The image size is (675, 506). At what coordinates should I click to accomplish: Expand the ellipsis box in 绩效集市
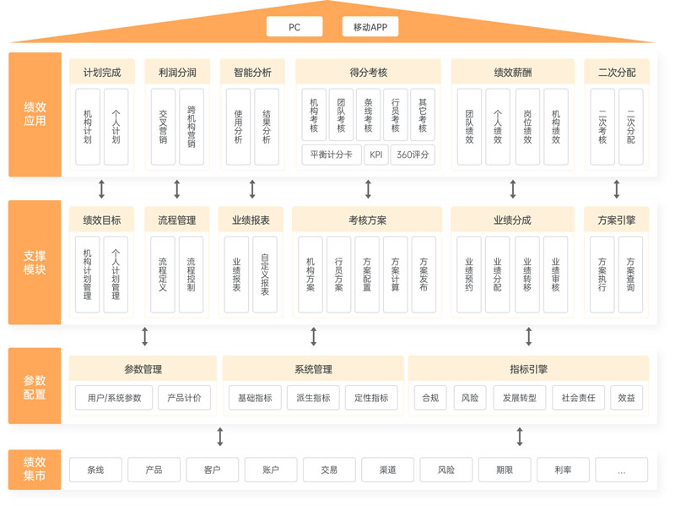(x=621, y=470)
